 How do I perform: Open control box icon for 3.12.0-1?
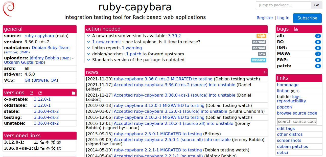[x=59, y=142]
